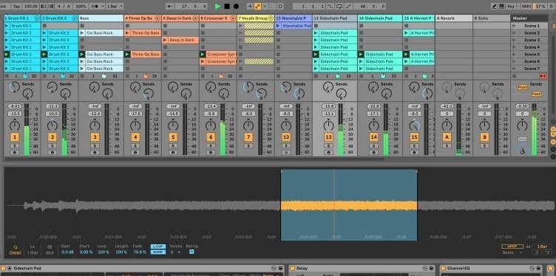
Task: Solo track 2 with its S button
Action: tap(52, 146)
